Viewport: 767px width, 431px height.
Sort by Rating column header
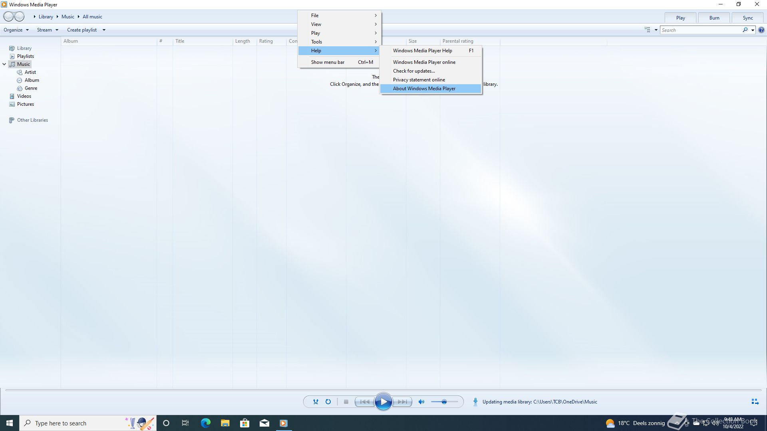pos(271,41)
